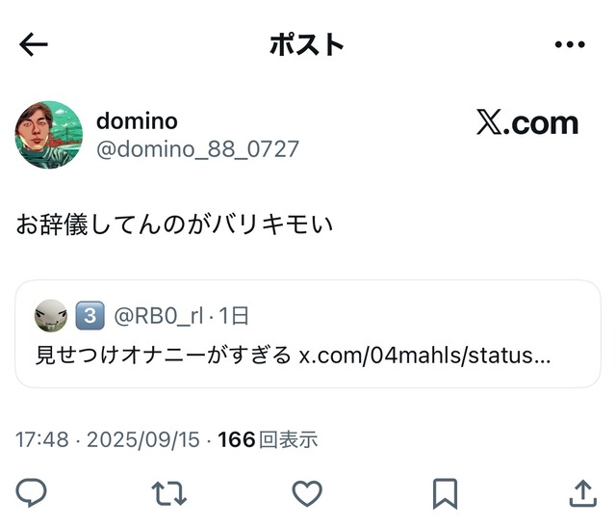The image size is (616, 528).
Task: Tap the blue number 3 emoji badge
Action: (x=90, y=315)
